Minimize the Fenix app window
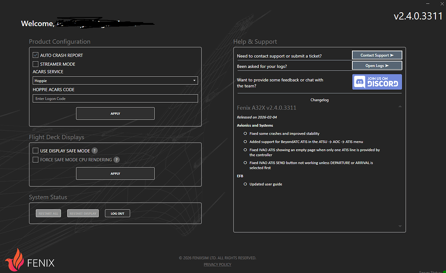 (x=428, y=3)
